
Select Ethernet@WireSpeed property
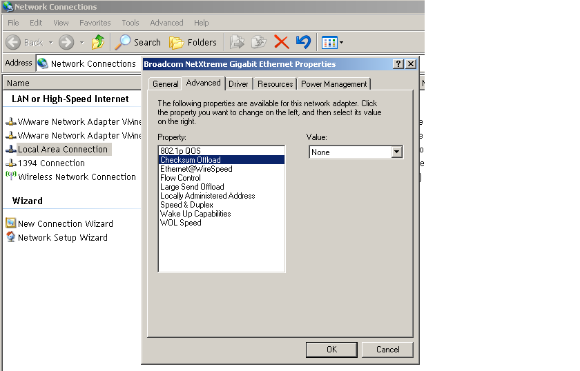[221, 169]
